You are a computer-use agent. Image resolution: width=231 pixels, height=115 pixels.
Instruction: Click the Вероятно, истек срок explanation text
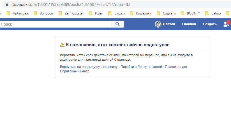(x=126, y=57)
